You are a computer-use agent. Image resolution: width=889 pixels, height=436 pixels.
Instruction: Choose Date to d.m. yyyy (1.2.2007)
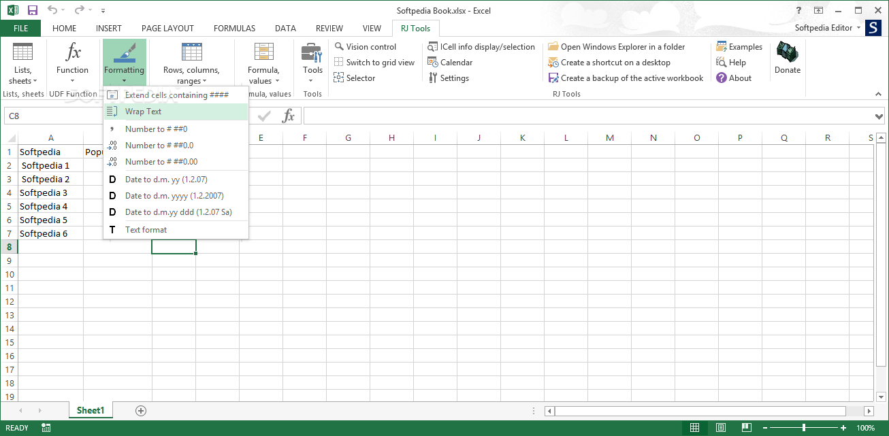176,196
